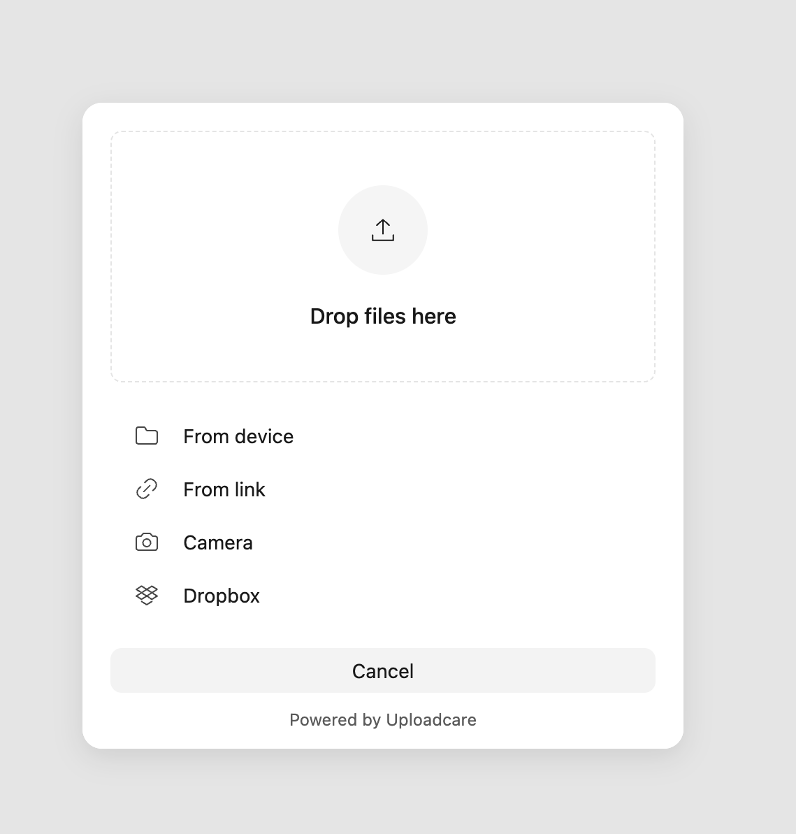Click the Uploadcare brand name
796x834 pixels.
[x=430, y=719]
